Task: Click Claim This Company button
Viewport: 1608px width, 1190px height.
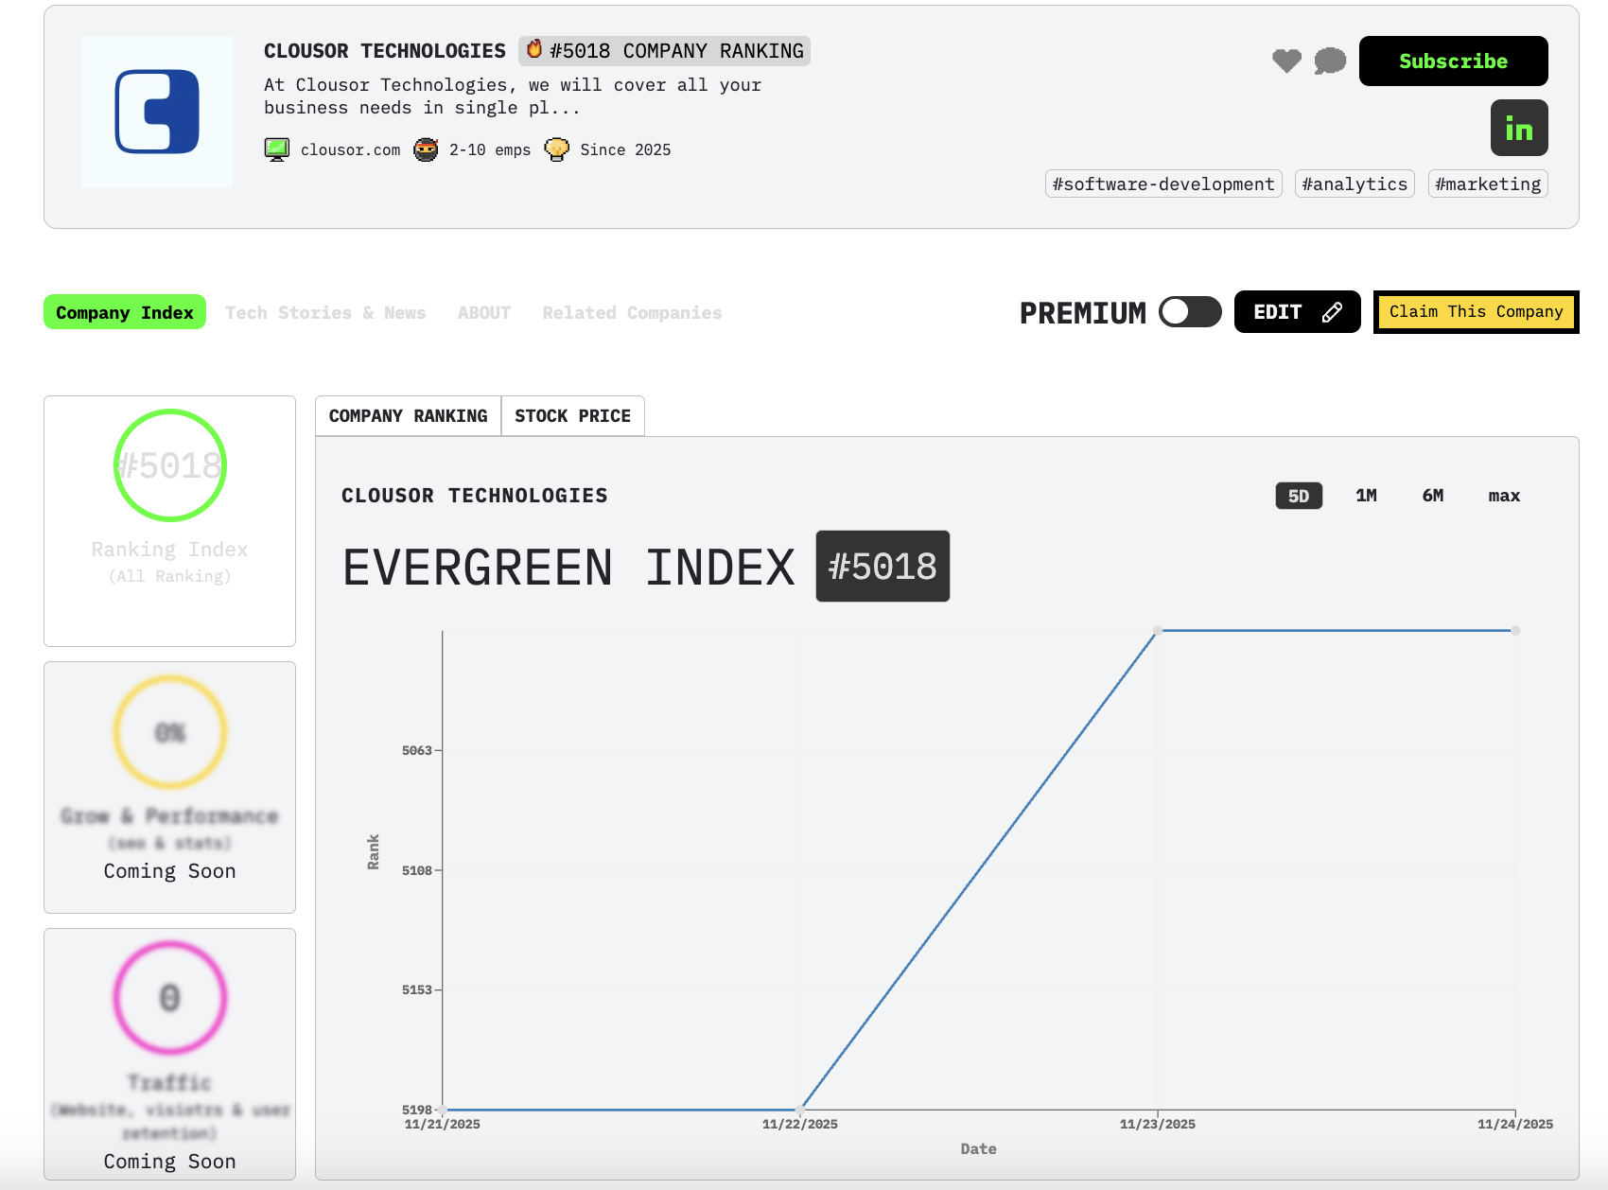Action: [x=1476, y=312]
